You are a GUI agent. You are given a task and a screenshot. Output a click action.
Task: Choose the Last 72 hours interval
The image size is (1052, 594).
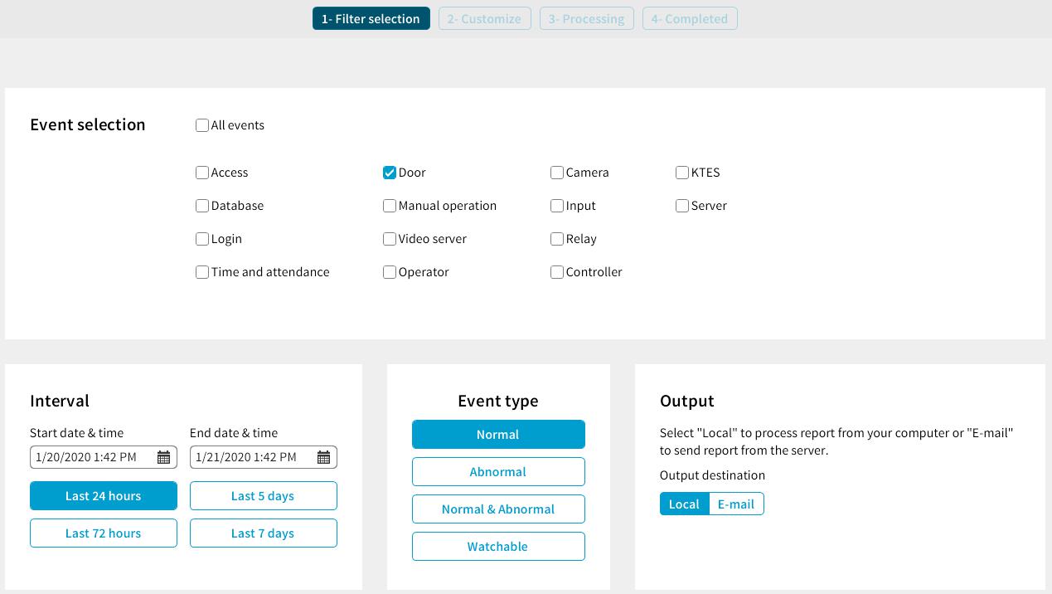pos(104,533)
